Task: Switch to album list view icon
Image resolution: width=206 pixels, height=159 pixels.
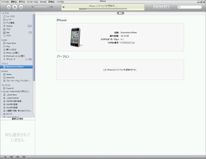Action: pyautogui.click(x=159, y=7)
